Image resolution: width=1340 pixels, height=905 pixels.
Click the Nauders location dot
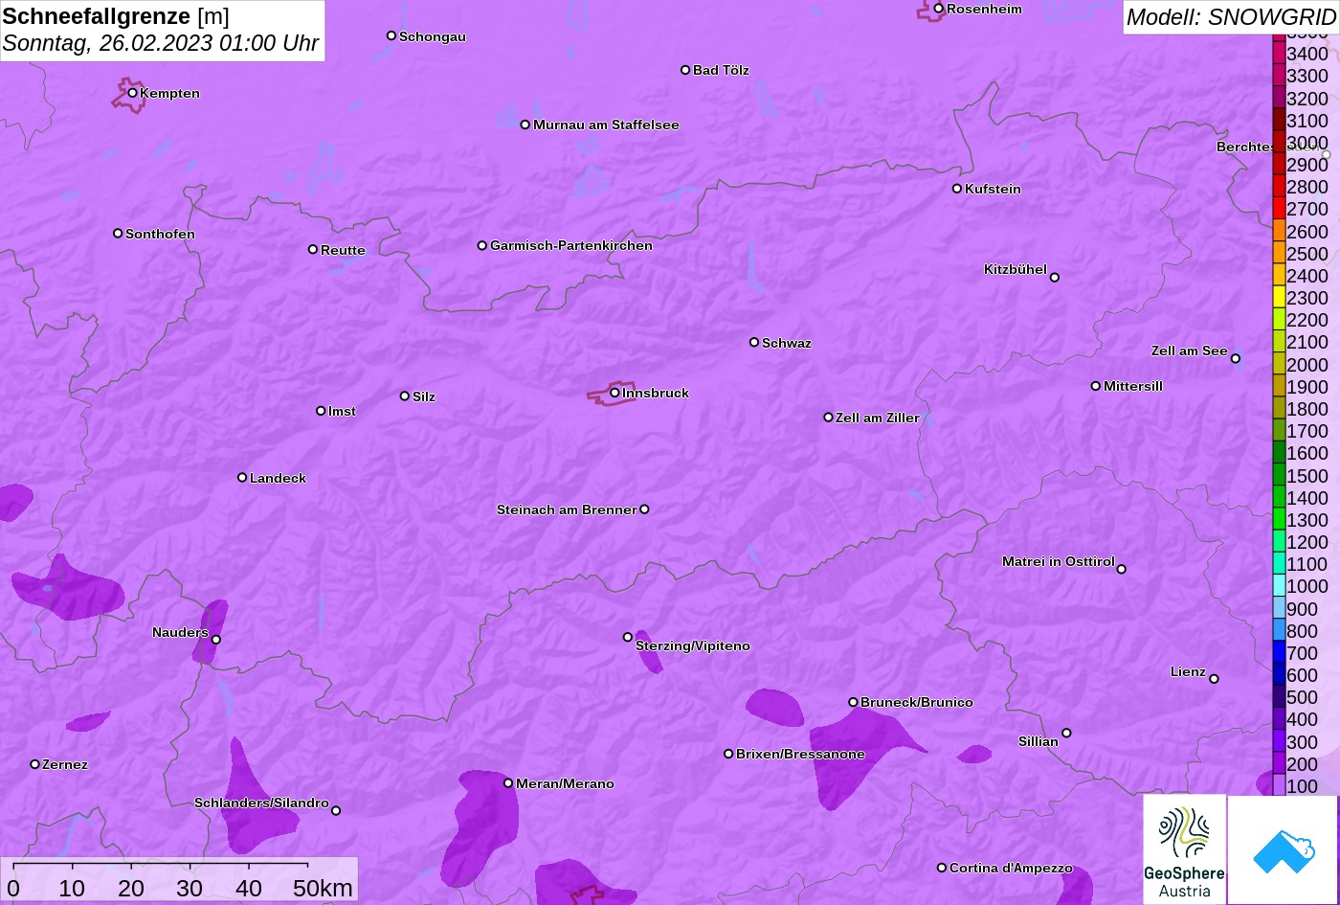tap(216, 640)
